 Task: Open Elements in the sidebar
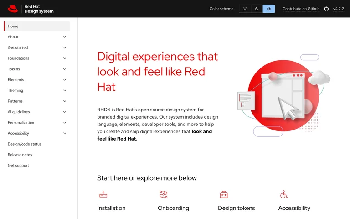15,80
